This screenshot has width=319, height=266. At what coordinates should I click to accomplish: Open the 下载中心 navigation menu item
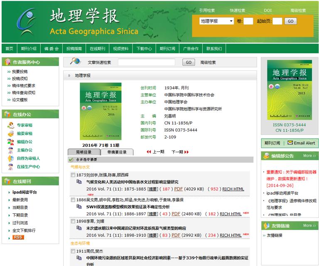(144, 49)
